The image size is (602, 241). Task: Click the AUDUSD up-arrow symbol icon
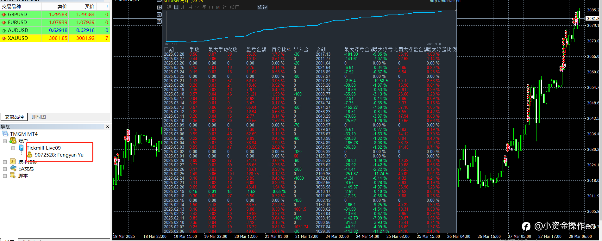(x=4, y=30)
